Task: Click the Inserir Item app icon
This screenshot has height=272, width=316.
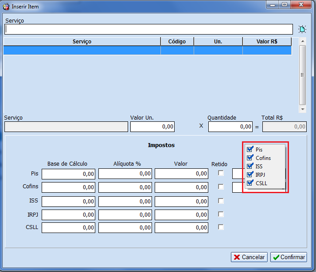Action: [6, 7]
